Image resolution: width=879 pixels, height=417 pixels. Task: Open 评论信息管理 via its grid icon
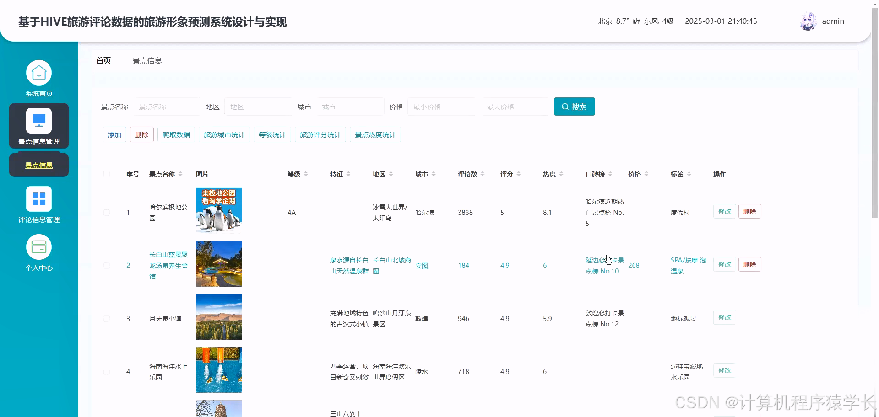coord(38,198)
